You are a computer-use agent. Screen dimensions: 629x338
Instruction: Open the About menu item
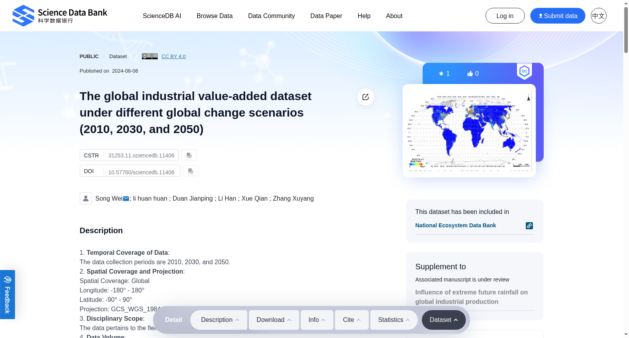point(394,16)
